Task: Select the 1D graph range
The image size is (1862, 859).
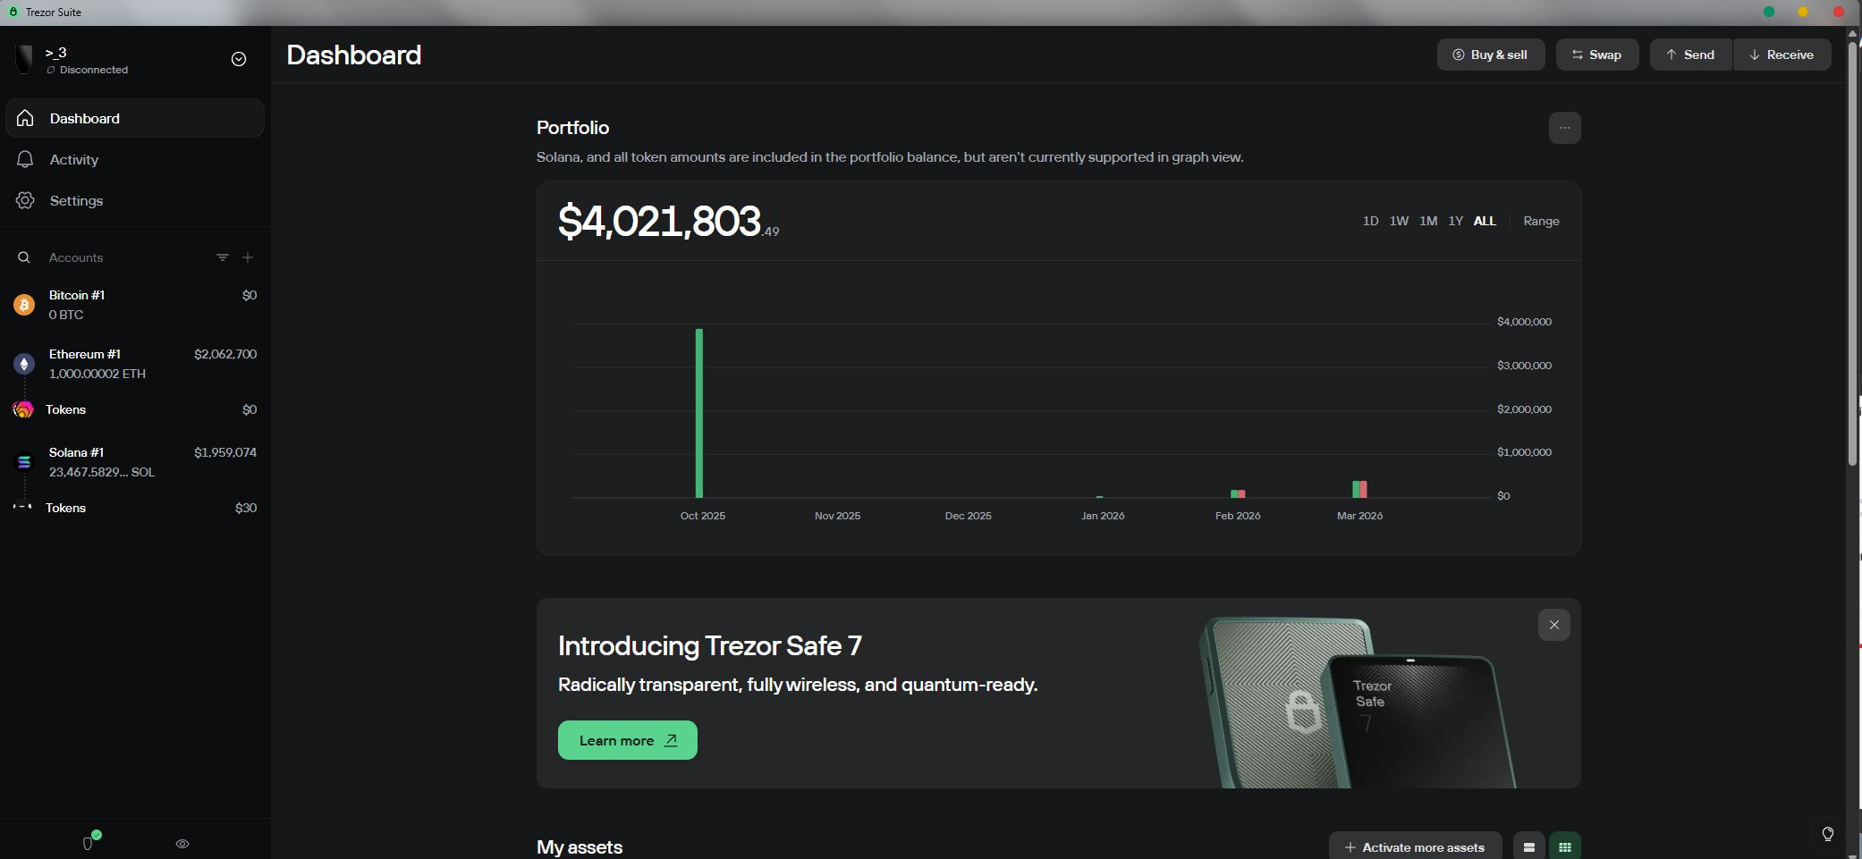Action: pyautogui.click(x=1370, y=221)
